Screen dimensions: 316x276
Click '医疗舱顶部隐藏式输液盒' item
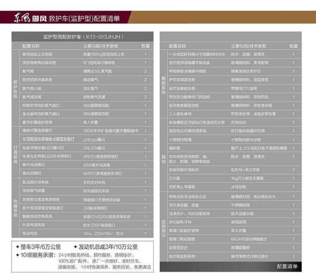(190, 63)
